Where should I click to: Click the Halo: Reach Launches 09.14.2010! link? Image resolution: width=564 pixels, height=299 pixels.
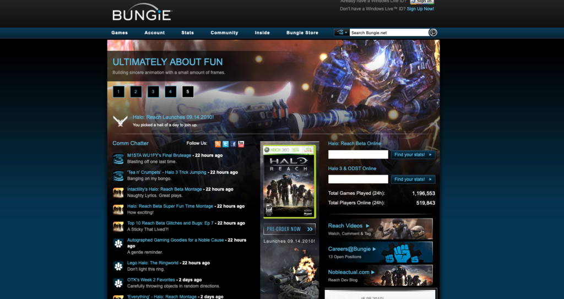click(173, 117)
